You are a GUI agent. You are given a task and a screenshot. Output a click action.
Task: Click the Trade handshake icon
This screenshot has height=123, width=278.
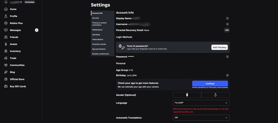(x=6, y=58)
